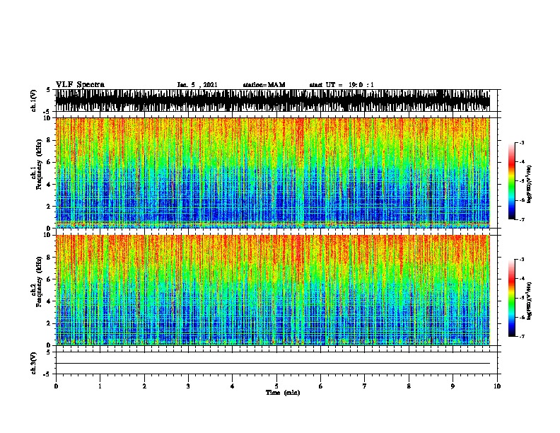Click the "6" tick on ch.2 frequency axis

(49, 279)
